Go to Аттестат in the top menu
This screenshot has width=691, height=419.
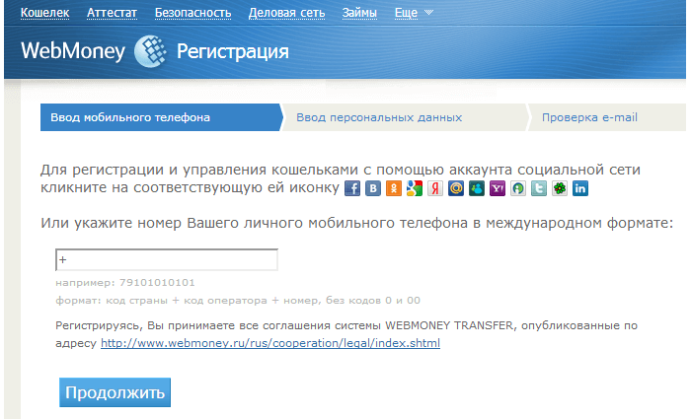[x=112, y=13]
